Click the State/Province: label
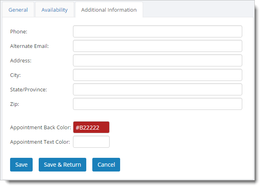Viewport: 260px width, 186px height. (x=28, y=90)
